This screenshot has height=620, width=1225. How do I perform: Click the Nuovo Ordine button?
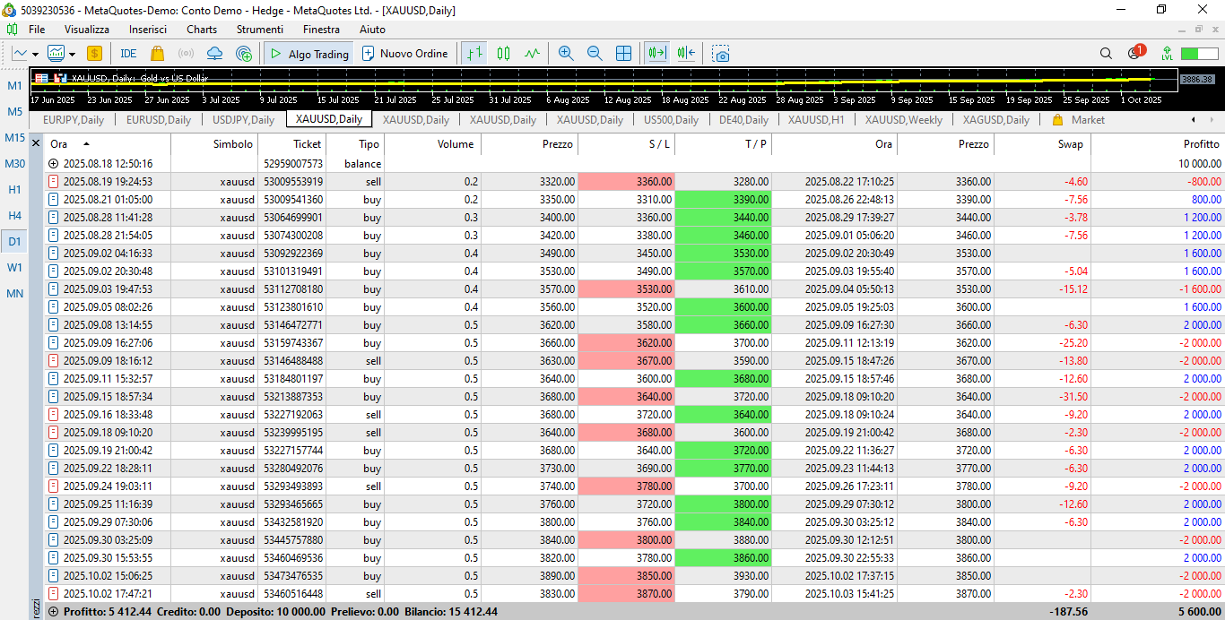(404, 54)
